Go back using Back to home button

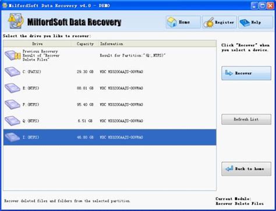(x=246, y=169)
